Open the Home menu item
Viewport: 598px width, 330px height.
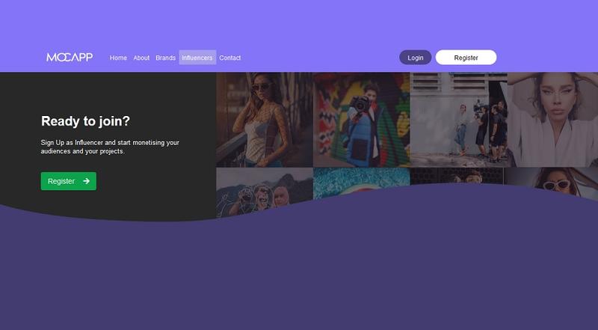(x=118, y=58)
